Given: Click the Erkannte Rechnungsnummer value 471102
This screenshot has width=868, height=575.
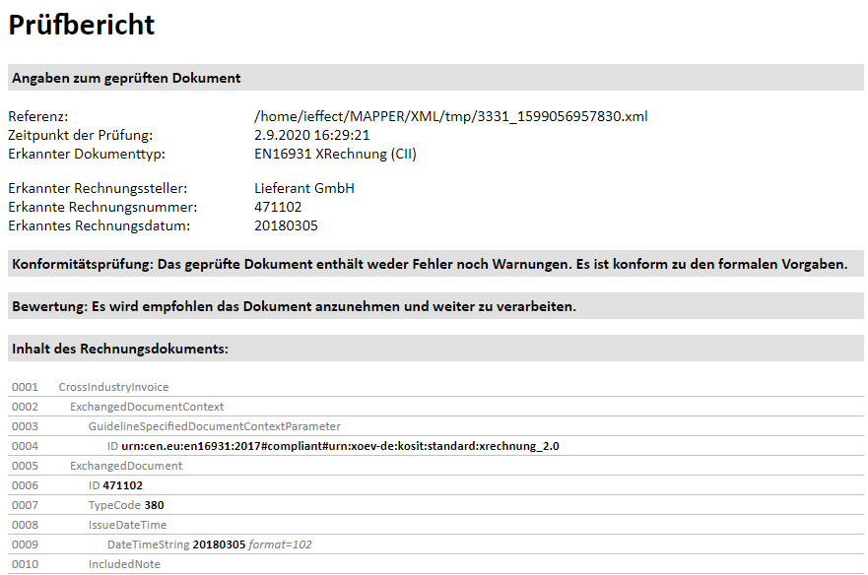Looking at the screenshot, I should [x=278, y=207].
